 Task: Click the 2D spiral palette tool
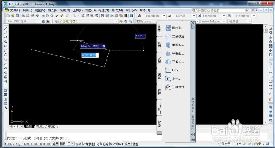[x=175, y=36]
